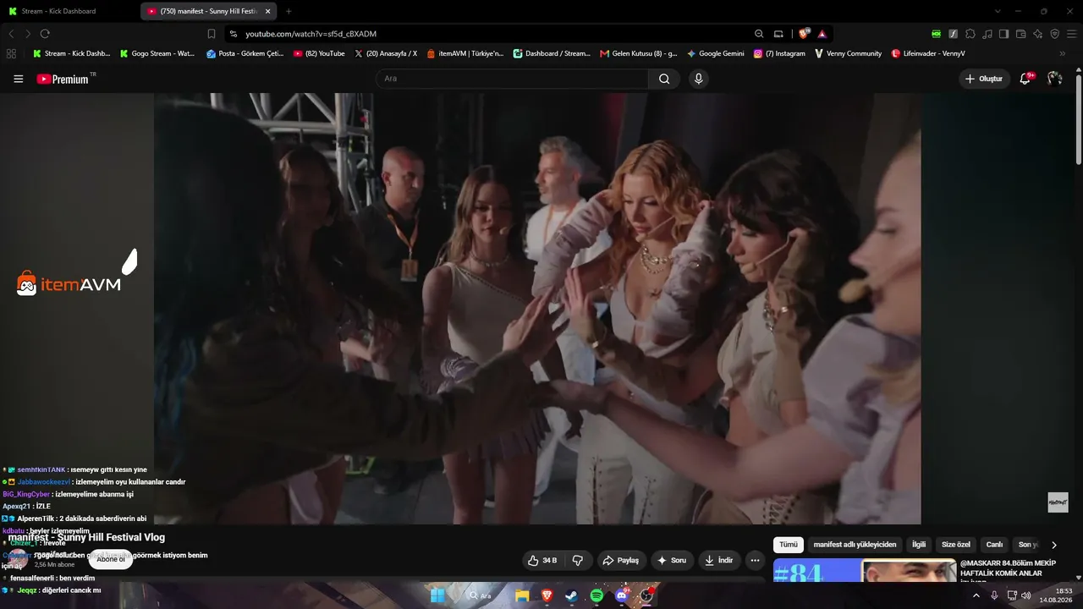Open Gogo Stream bookmark
This screenshot has height=609, width=1083.
[x=158, y=53]
